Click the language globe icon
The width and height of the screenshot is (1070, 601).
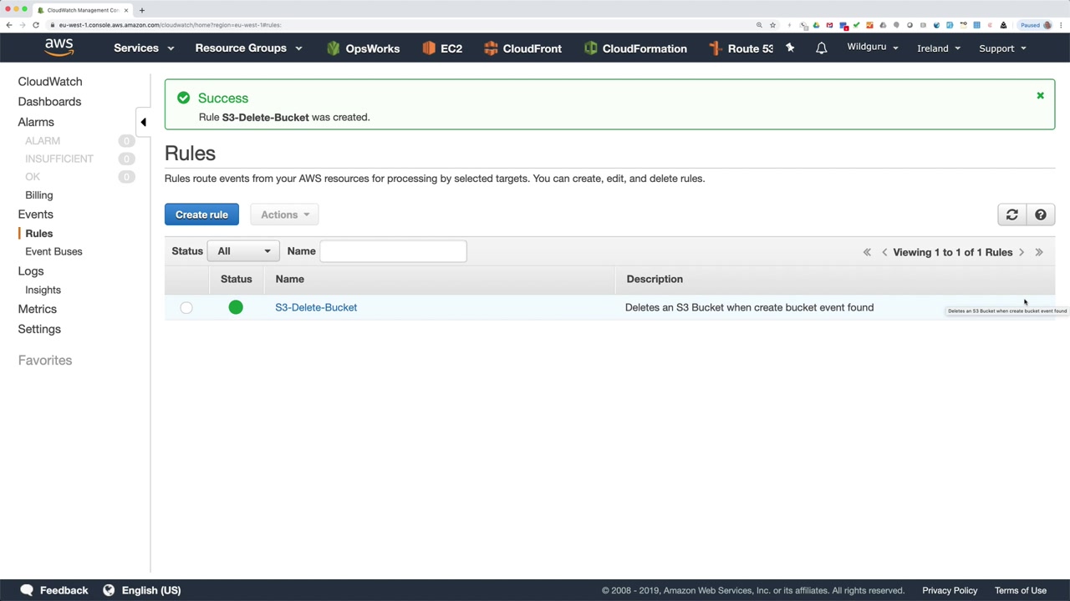109,590
